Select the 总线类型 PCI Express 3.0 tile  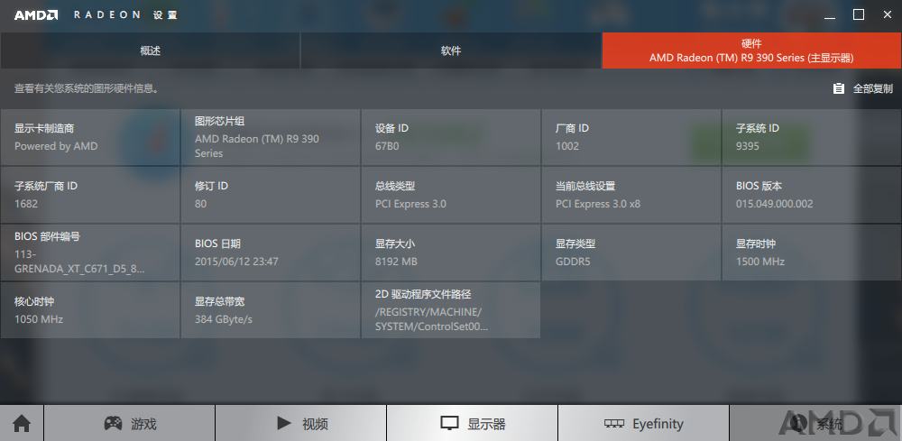(451, 194)
